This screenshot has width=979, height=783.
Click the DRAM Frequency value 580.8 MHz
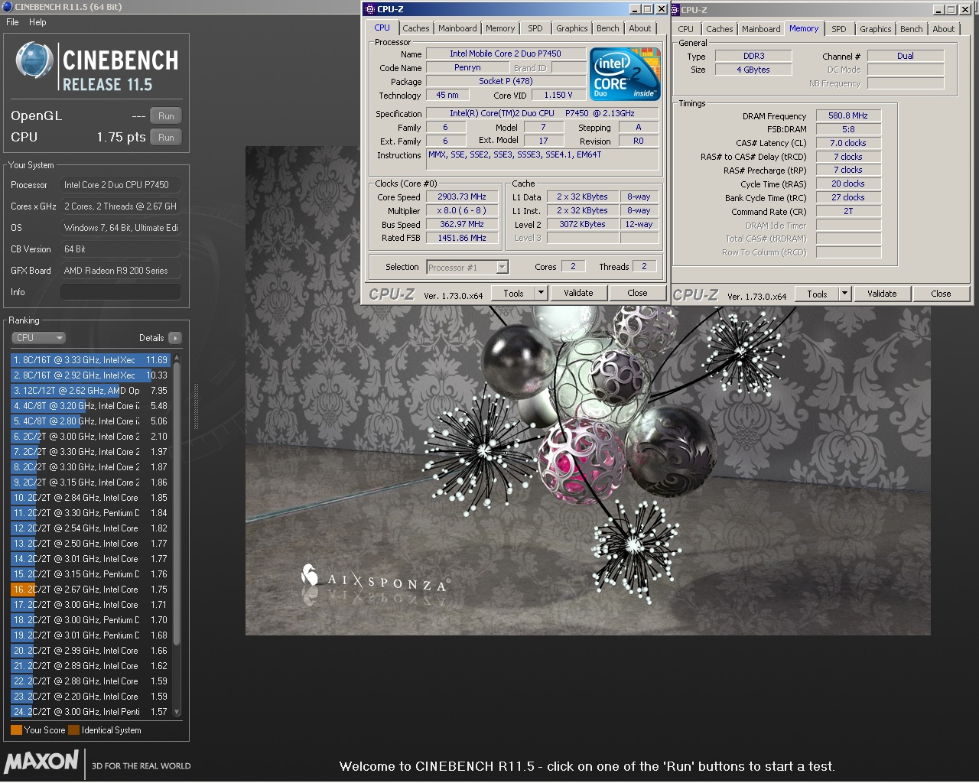(848, 115)
